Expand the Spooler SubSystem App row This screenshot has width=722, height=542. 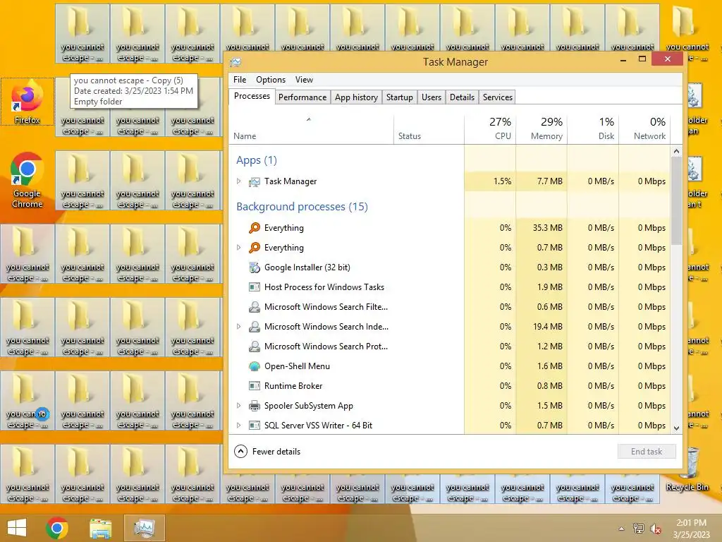pyautogui.click(x=238, y=406)
